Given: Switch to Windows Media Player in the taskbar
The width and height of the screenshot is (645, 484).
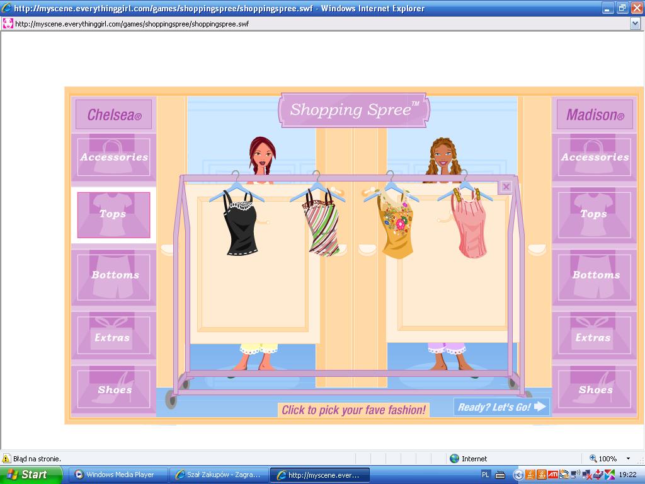Looking at the screenshot, I should pos(118,475).
